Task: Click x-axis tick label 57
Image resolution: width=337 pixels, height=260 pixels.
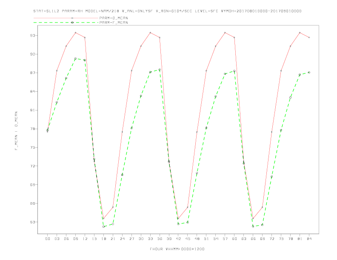Action: (x=225, y=239)
